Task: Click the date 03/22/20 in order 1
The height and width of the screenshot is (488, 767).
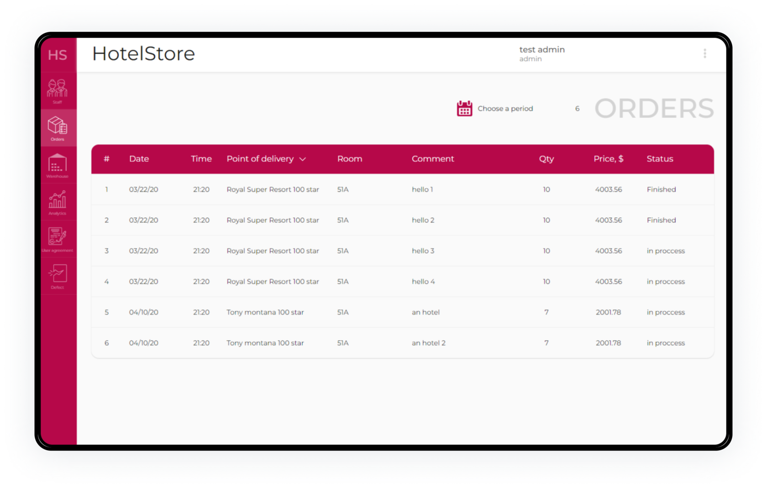Action: 143,189
